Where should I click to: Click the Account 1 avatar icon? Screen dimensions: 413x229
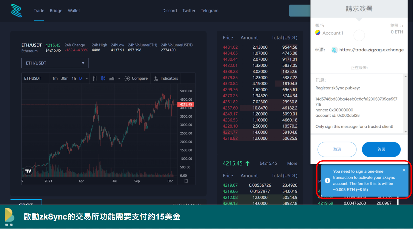[x=318, y=33]
